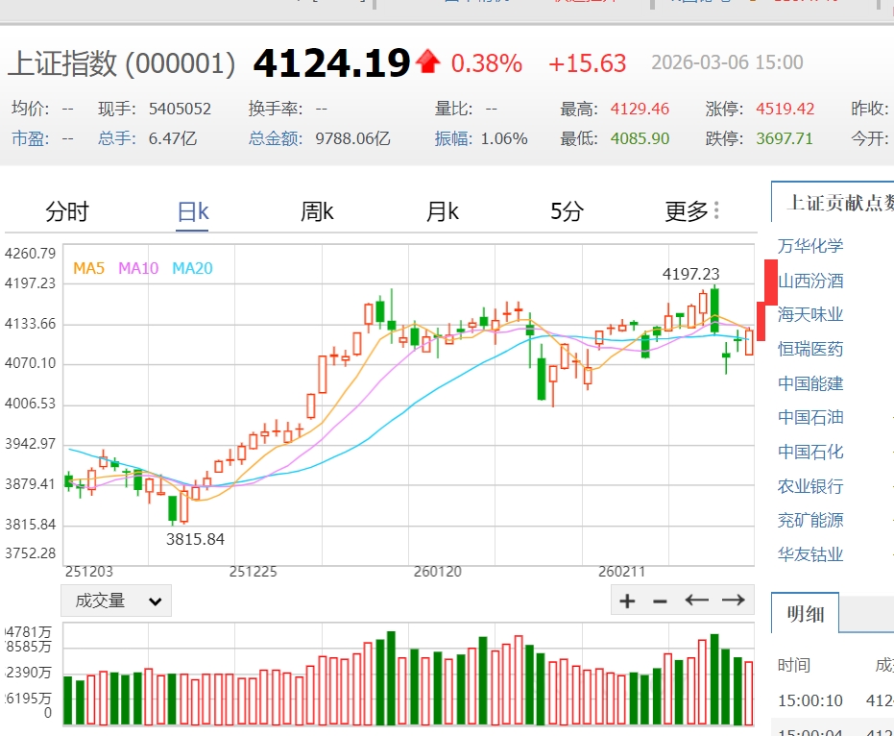894x736 pixels.
Task: Open the 更多 options dots icon
Action: click(716, 210)
